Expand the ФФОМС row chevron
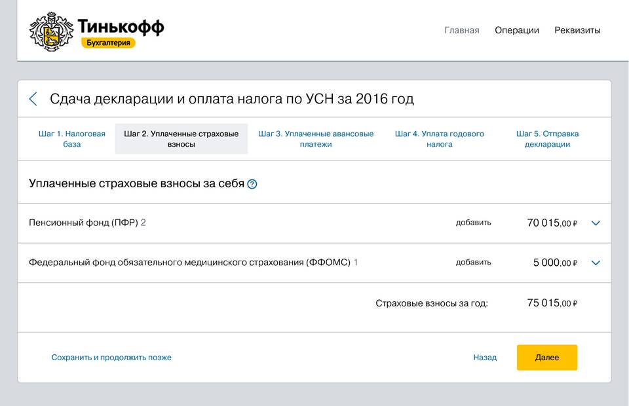The width and height of the screenshot is (629, 406). tap(596, 263)
